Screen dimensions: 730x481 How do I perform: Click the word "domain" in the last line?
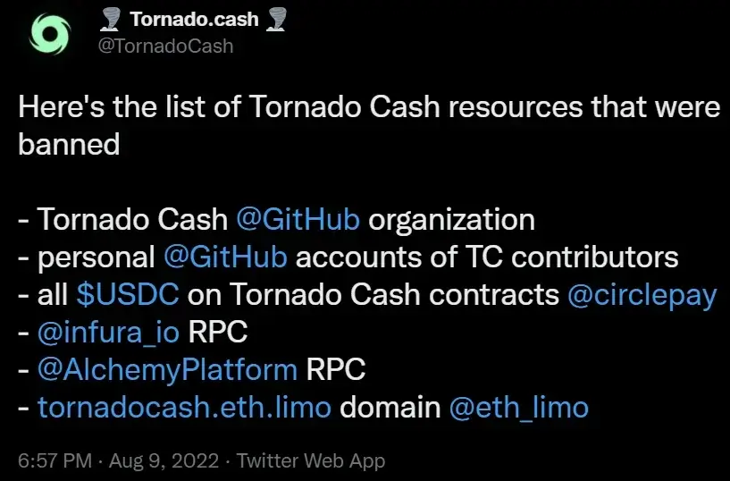point(390,408)
